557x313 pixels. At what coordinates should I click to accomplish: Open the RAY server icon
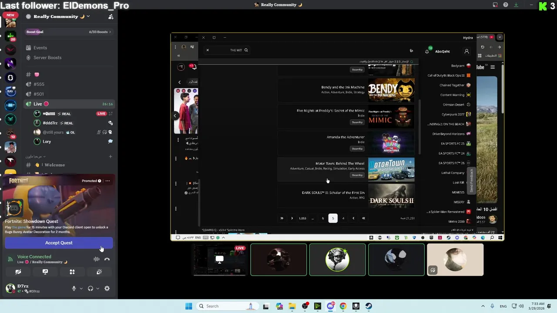pyautogui.click(x=11, y=91)
